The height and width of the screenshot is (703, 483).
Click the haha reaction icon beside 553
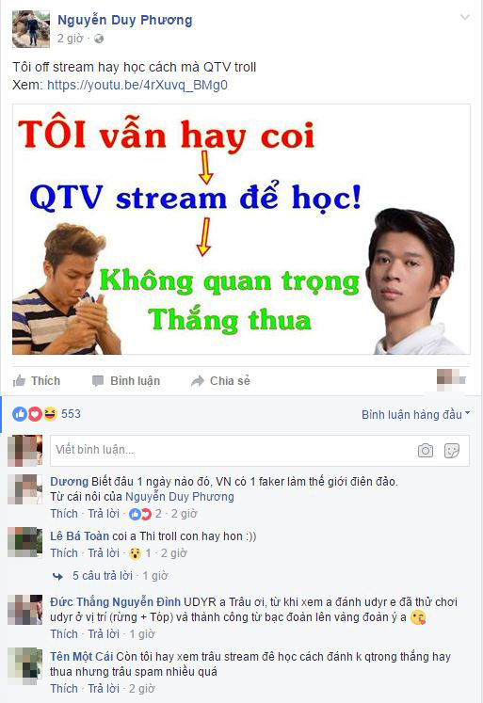tap(50, 414)
